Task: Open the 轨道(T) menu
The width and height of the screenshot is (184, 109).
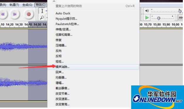Action: 14,5
